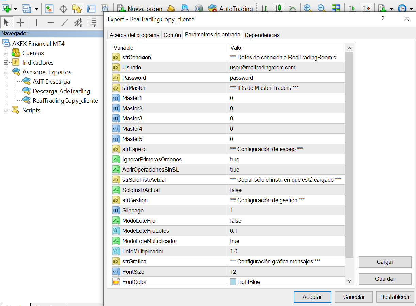Image resolution: width=416 pixels, height=306 pixels.
Task: Click the Variable column header
Action: coord(170,48)
